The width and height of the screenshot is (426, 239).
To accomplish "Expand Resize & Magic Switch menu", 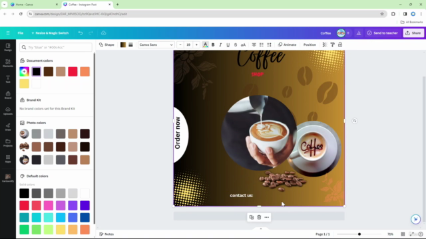I will [x=51, y=33].
